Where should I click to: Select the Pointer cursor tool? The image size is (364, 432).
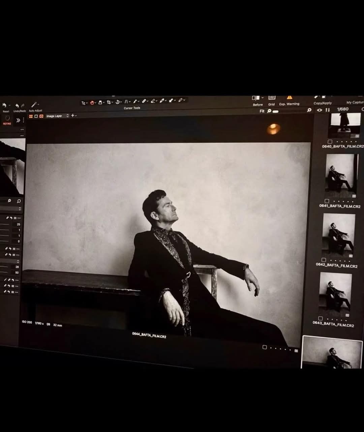[83, 102]
